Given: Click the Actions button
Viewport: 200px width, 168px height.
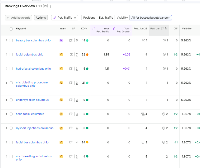Looking at the screenshot, I should pyautogui.click(x=41, y=18).
